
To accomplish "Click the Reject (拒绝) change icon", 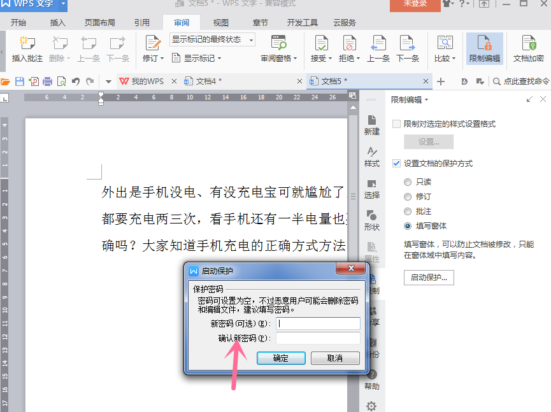I will 349,43.
